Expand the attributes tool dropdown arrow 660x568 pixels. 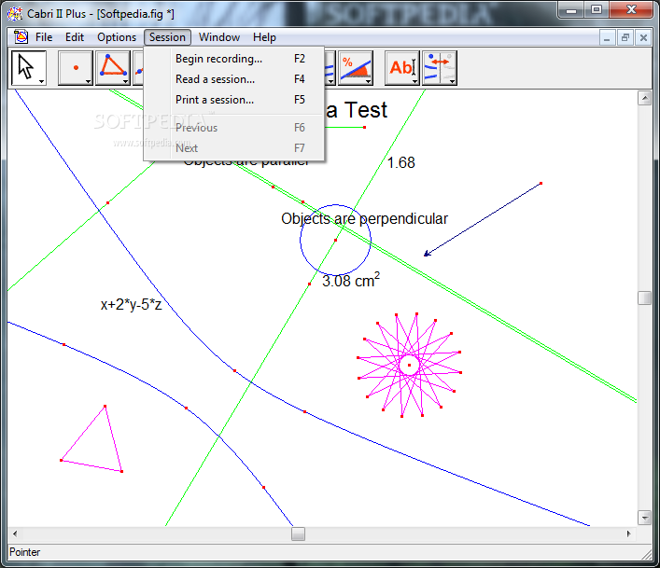pyautogui.click(x=453, y=81)
